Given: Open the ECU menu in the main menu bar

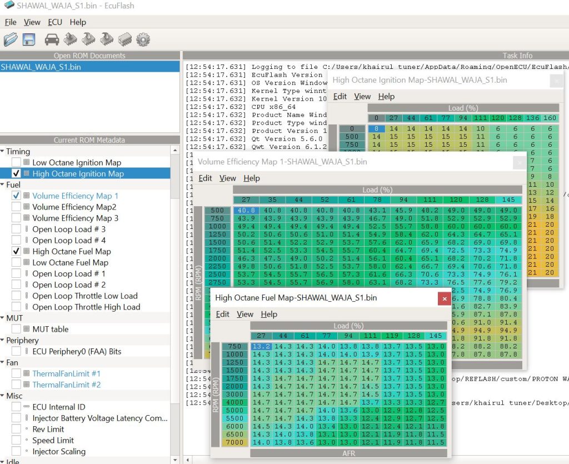Looking at the screenshot, I should 55,22.
